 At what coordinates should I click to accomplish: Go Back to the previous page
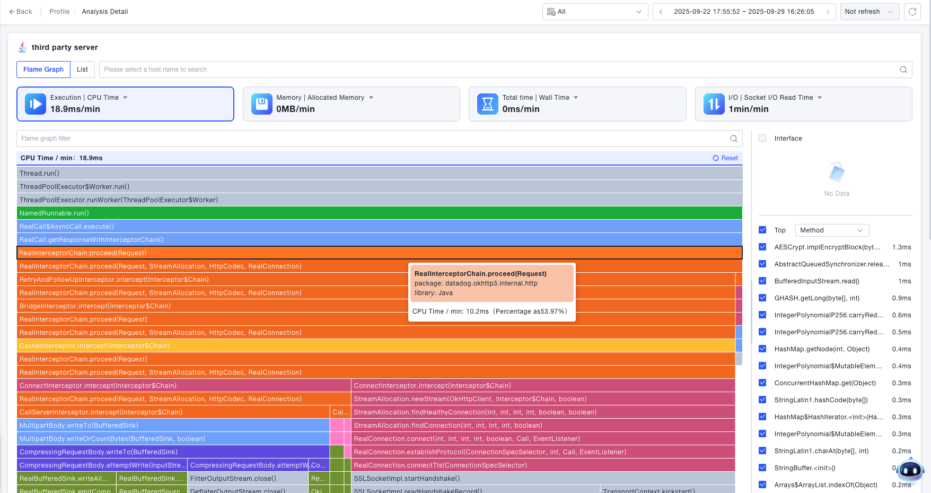coord(21,12)
